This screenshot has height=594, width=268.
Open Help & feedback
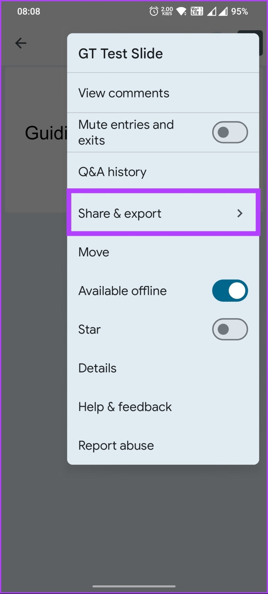click(x=163, y=407)
